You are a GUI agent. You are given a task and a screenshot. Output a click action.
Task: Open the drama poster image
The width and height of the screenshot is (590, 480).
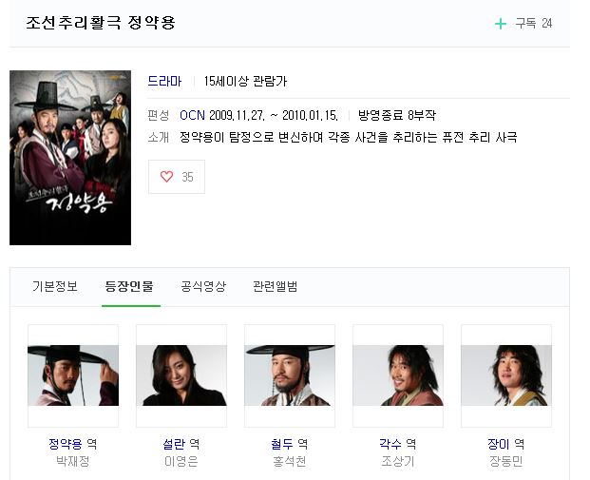coord(70,158)
